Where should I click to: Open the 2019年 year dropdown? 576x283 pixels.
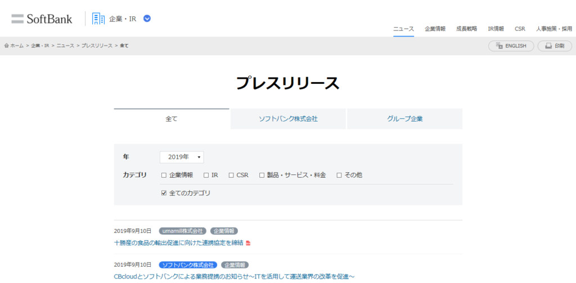point(182,157)
